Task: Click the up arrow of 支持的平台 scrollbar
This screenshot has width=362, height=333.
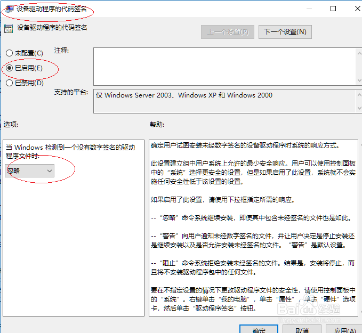Action: click(359, 95)
